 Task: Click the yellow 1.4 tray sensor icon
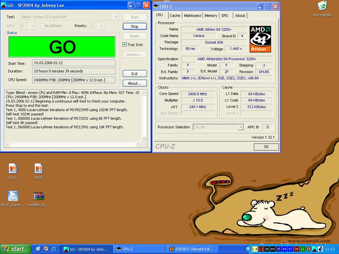(x=255, y=249)
